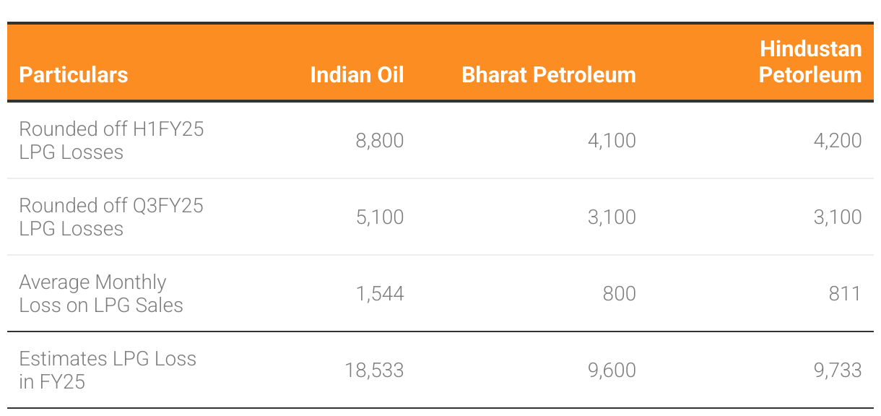This screenshot has width=881, height=416.
Task: Select the estimated loss value 18,533
Action: tap(375, 370)
